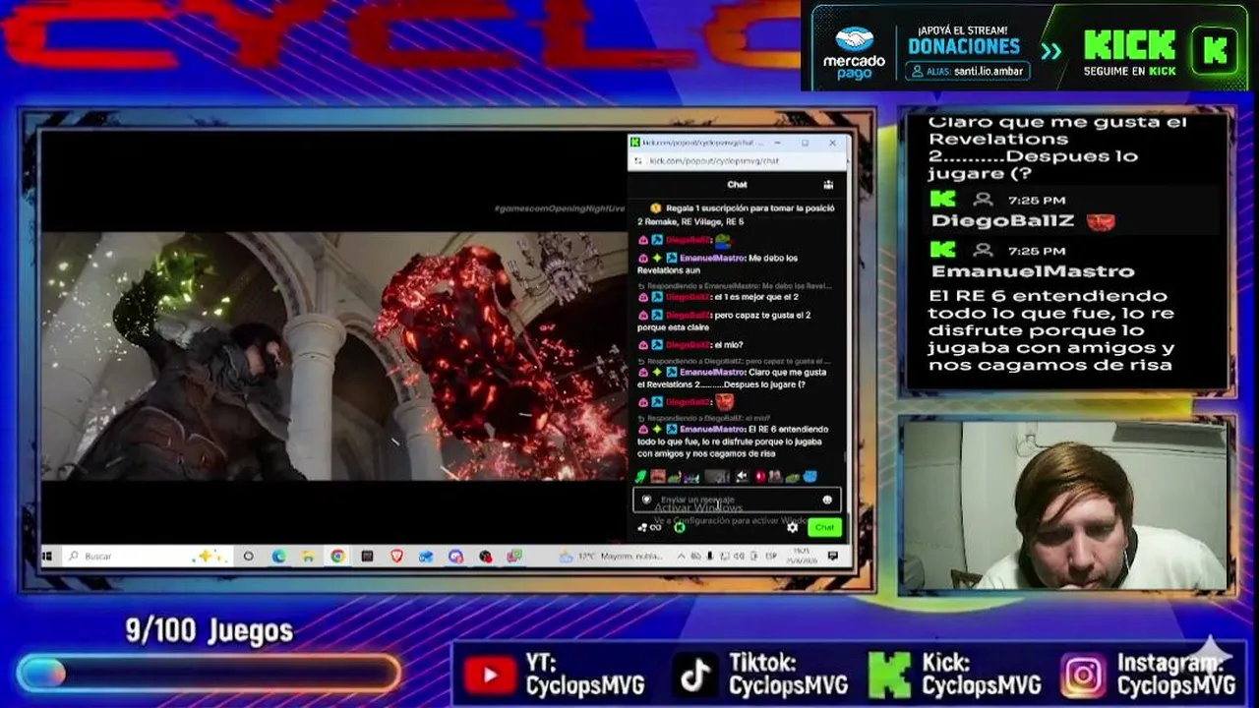
Task: Open the emoji picker in message box
Action: click(827, 500)
